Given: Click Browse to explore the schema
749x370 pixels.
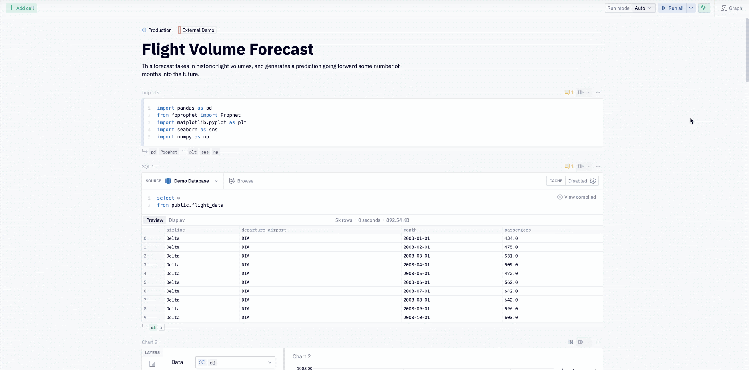Looking at the screenshot, I should pos(241,181).
